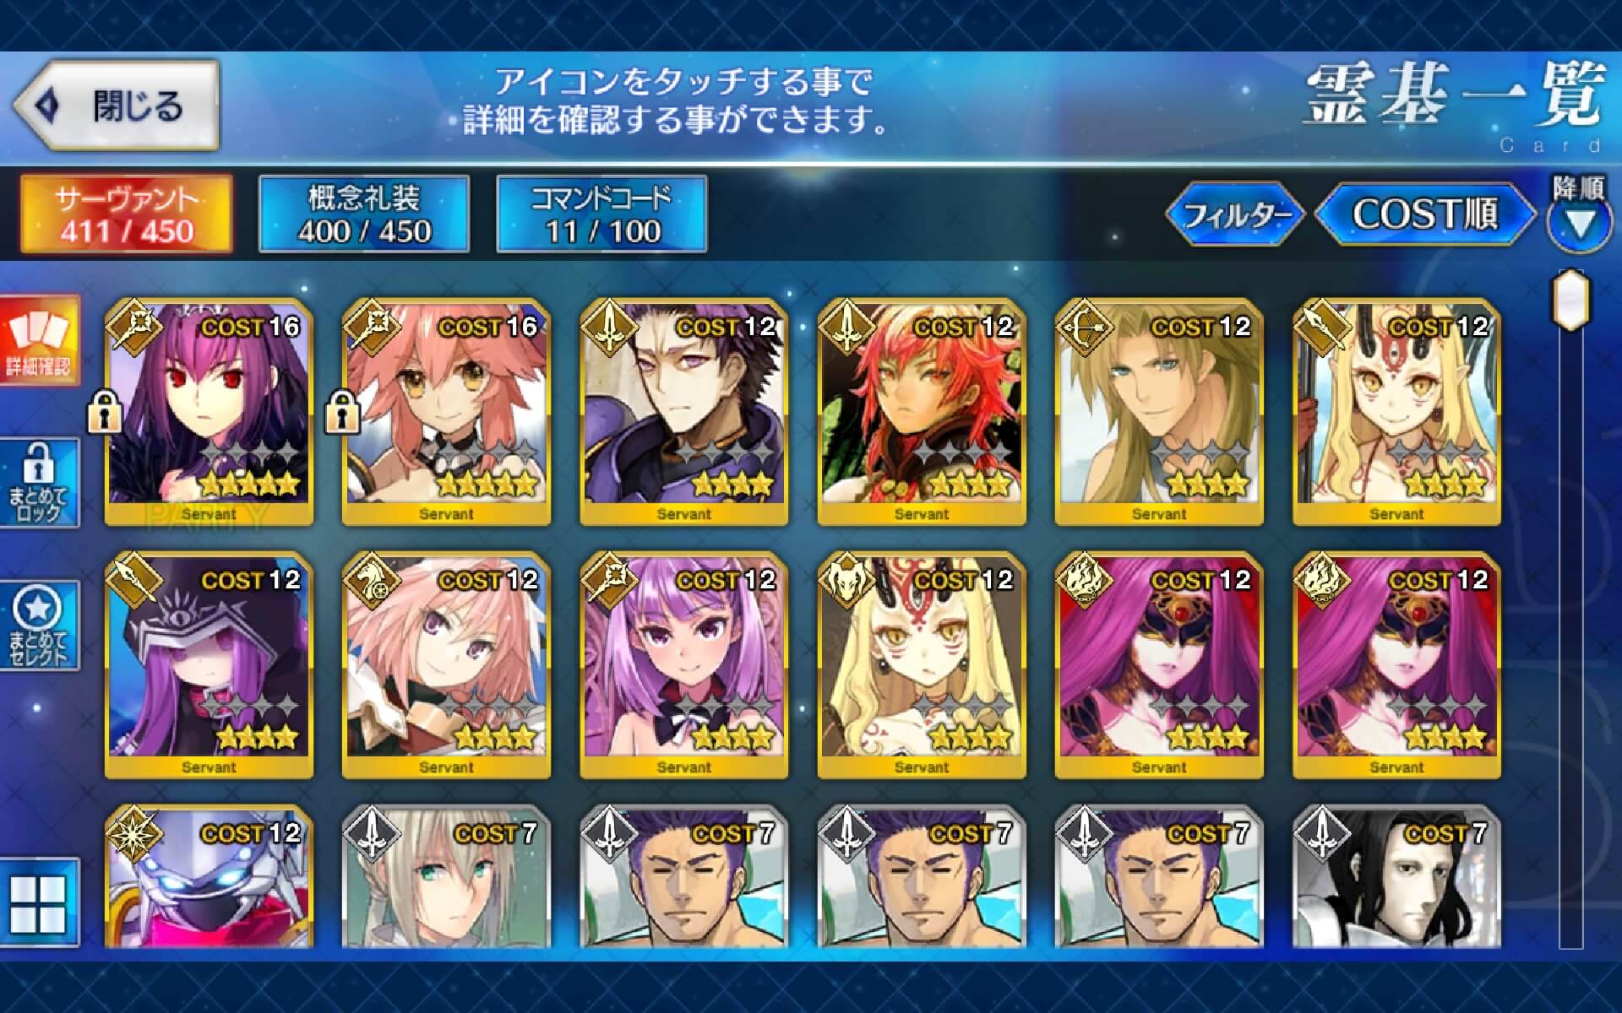
Task: Tap the pink-haired Rider COST 12 servant
Action: (x=446, y=665)
